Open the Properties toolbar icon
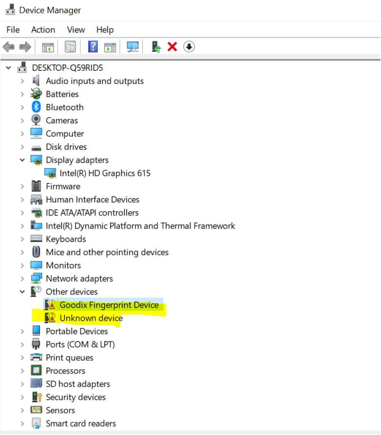381x435 pixels. (x=70, y=47)
